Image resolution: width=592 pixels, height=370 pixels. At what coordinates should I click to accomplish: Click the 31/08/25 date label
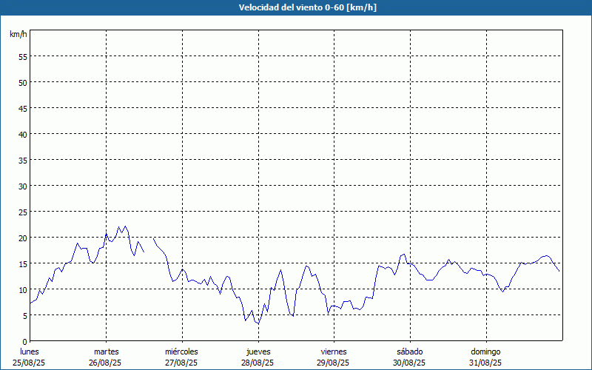485,363
